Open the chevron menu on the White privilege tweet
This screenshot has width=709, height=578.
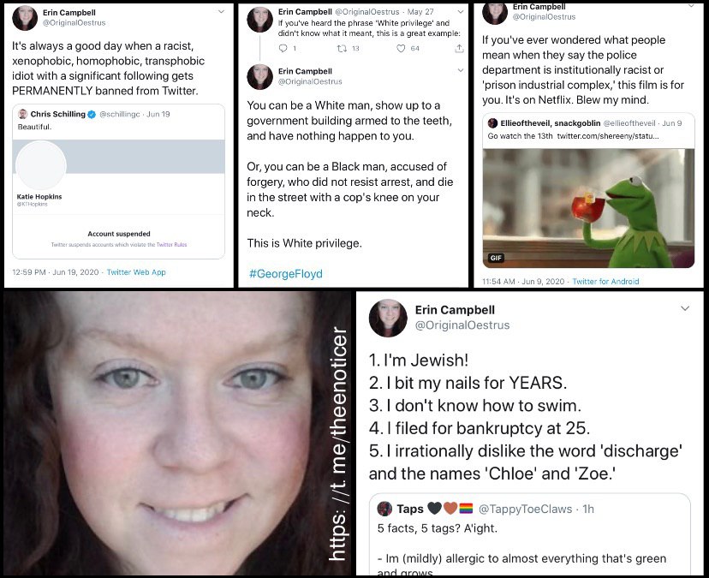(461, 70)
